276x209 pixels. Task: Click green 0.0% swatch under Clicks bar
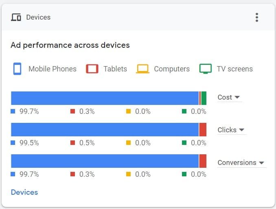(184, 143)
